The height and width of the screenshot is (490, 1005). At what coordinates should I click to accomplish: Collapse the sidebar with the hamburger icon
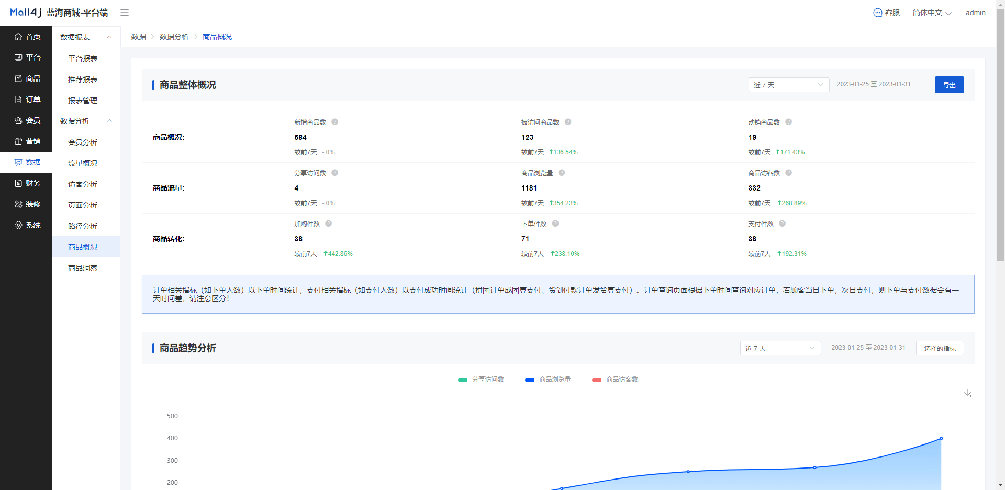(x=125, y=13)
